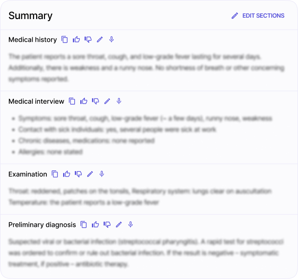Screen dimensions: 298x279
Task: Copy the Medical interview section
Action: click(72, 101)
